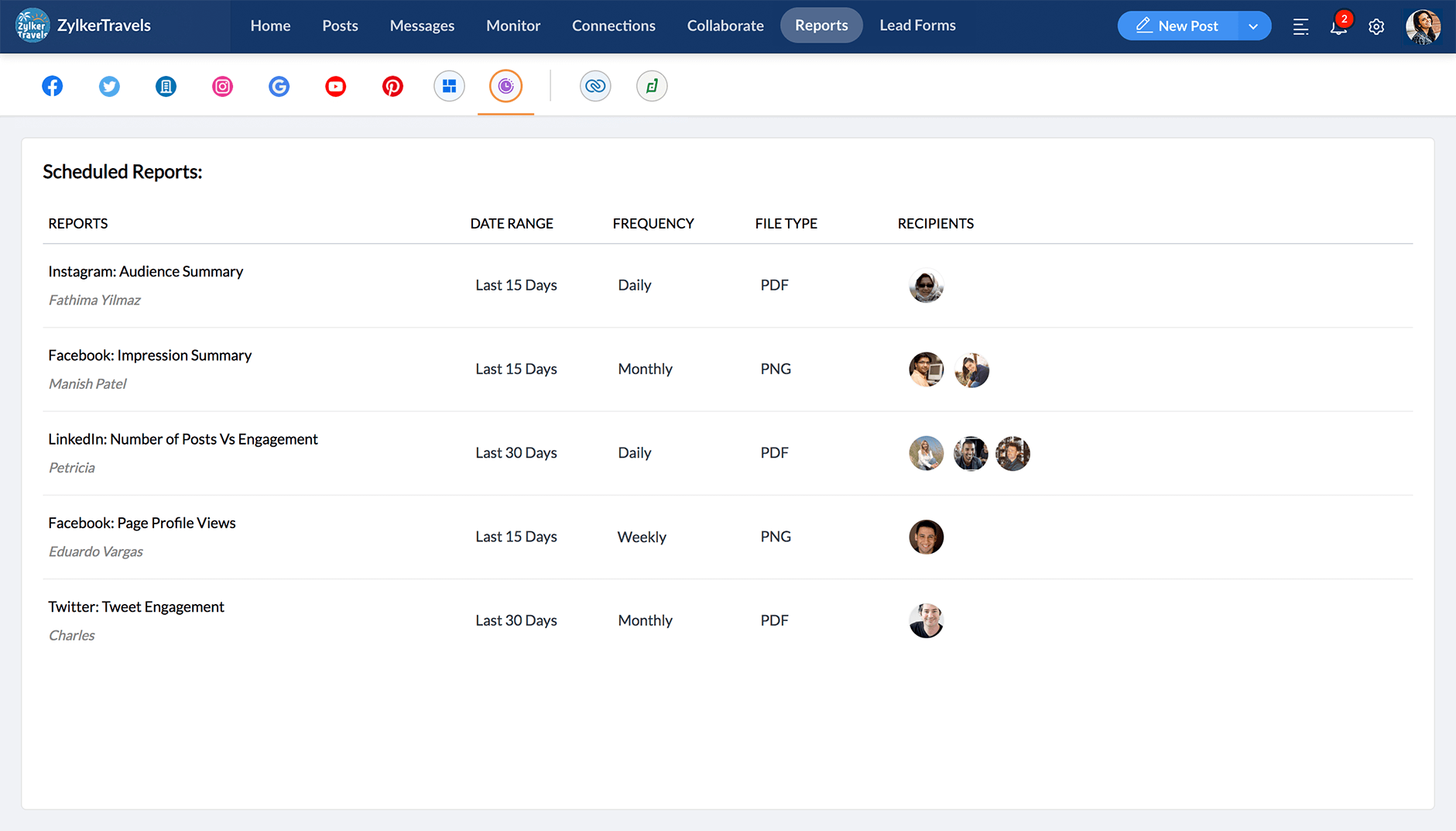The width and height of the screenshot is (1456, 831).
Task: Open the Collaborate tab
Action: pos(725,26)
